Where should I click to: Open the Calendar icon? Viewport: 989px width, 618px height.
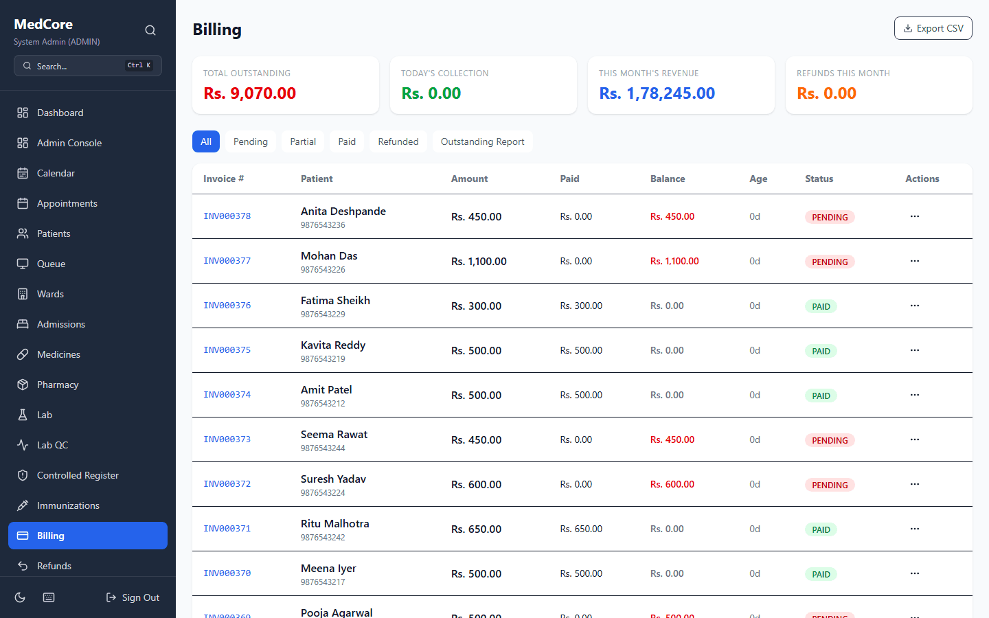22,172
